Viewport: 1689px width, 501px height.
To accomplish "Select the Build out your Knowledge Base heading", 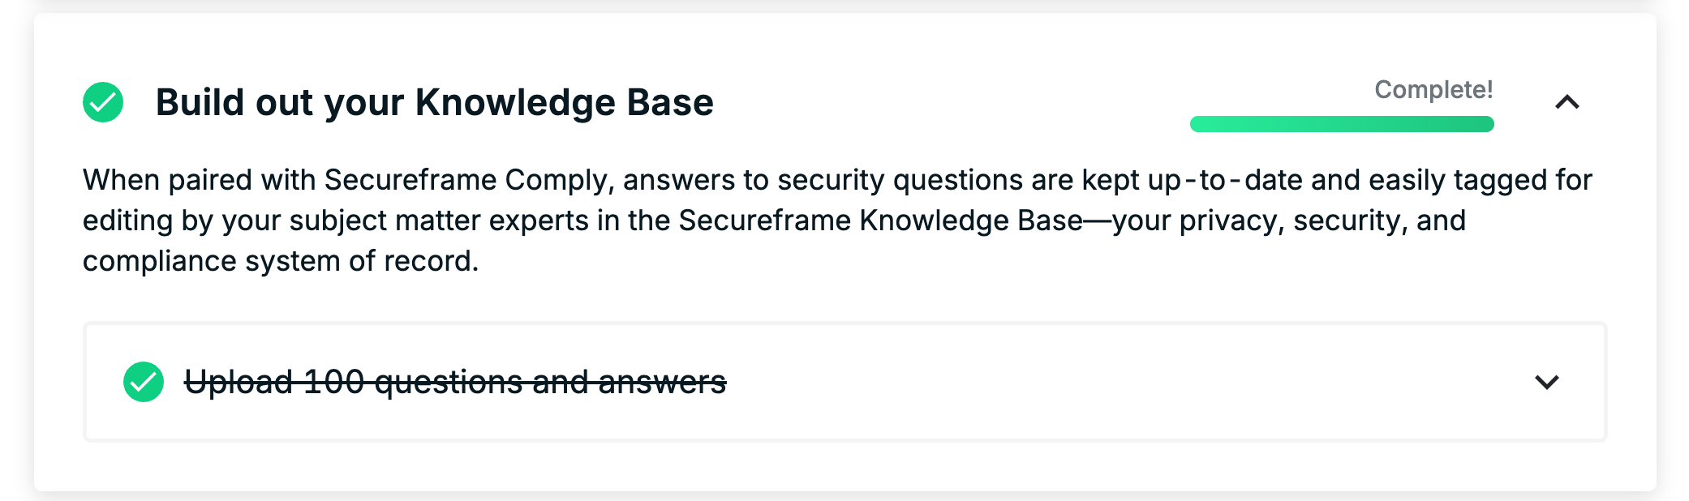I will 435,102.
